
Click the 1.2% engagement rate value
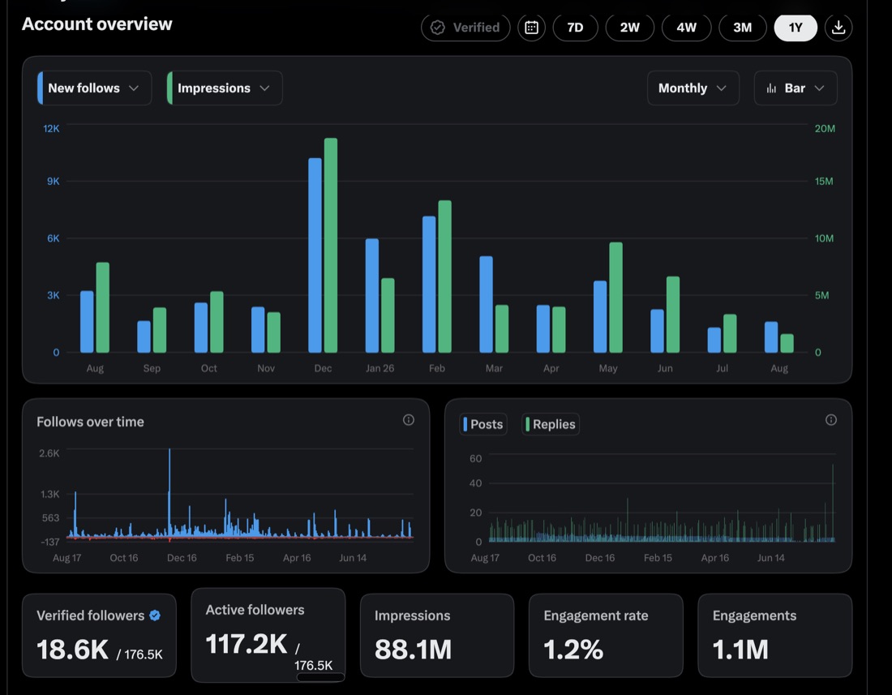pyautogui.click(x=573, y=650)
